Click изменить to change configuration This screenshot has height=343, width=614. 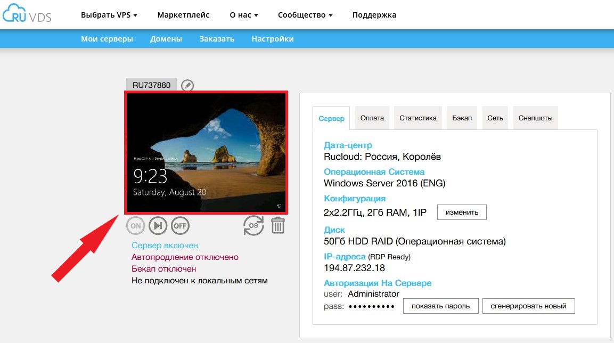462,212
